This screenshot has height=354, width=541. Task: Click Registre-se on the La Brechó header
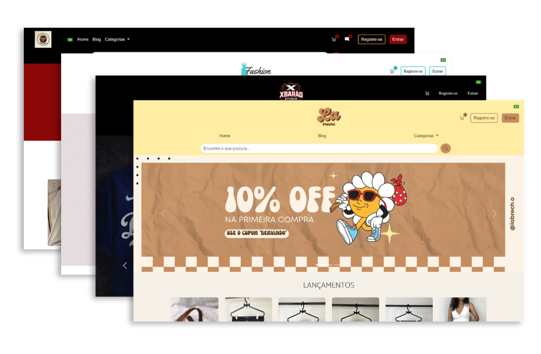coord(484,118)
